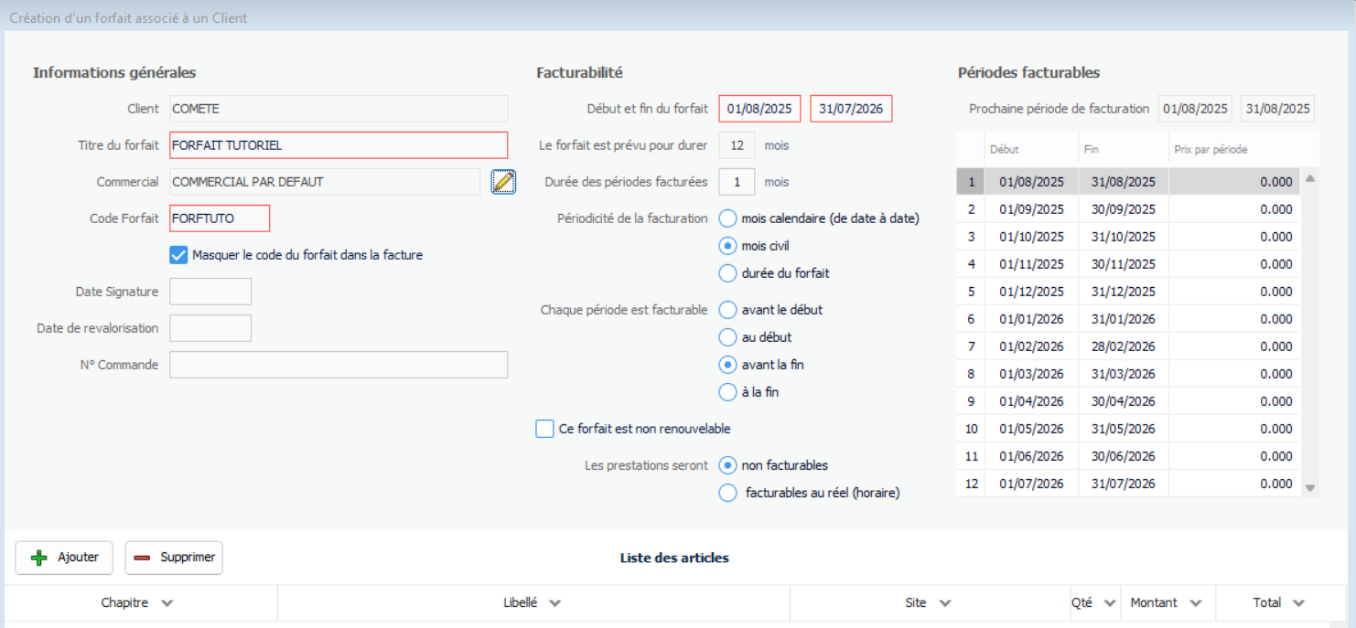The height and width of the screenshot is (628, 1356).
Task: Click the Titre du forfait field
Action: click(x=339, y=145)
